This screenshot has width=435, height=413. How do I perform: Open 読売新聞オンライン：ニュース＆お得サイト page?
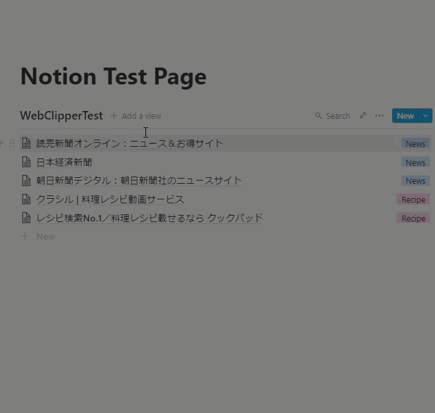click(130, 144)
